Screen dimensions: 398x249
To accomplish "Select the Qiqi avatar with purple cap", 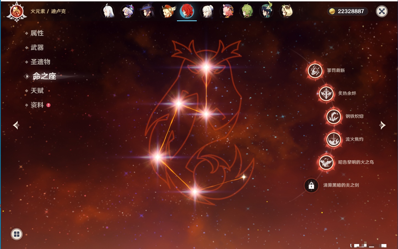I will pyautogui.click(x=128, y=11).
